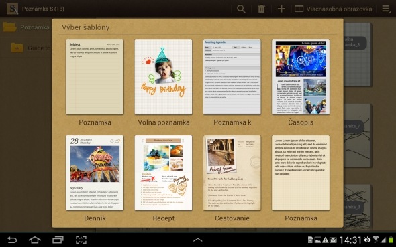Image resolution: width=396 pixels, height=247 pixels.
Task: Choose the Recept recipe template
Action: click(x=163, y=173)
